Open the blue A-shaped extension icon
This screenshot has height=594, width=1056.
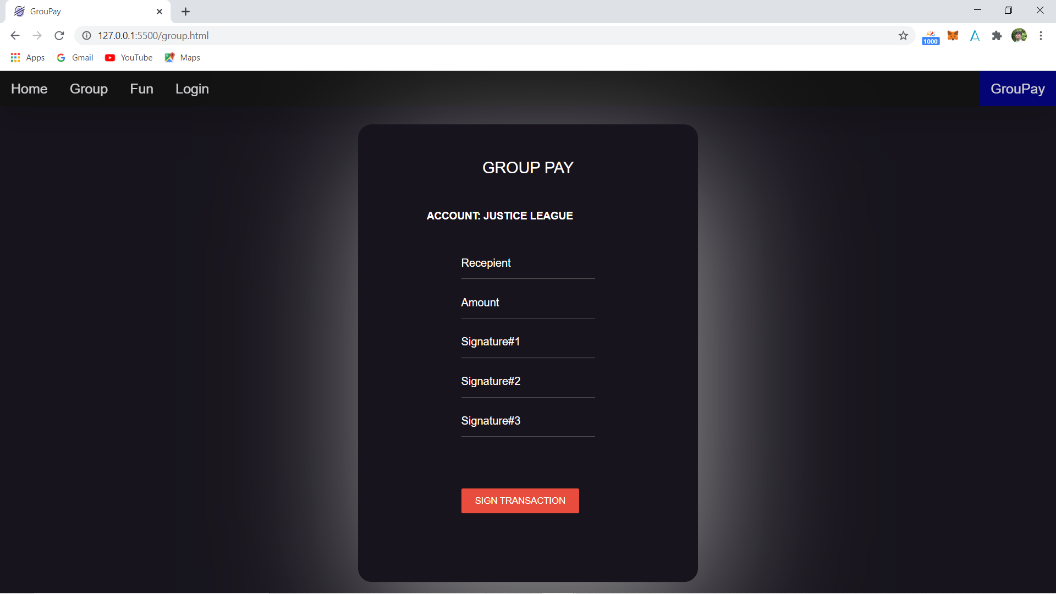(x=975, y=36)
